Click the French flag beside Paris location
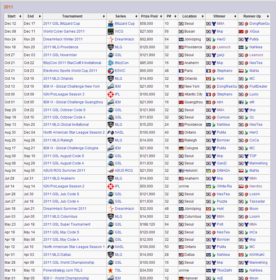Image resolution: width=276 pixels, height=280 pixels. pyautogui.click(x=181, y=71)
